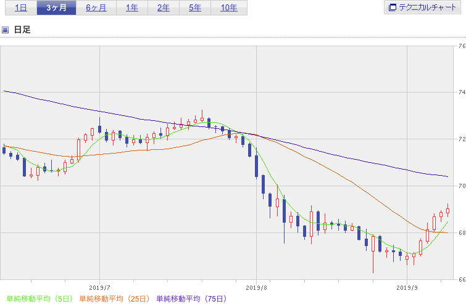Viewport: 466px width, 304px height.
Task: Click the 2019/9 axis label
Action: point(407,288)
